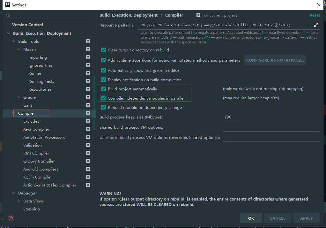Open Maven Importing settings

click(38, 57)
